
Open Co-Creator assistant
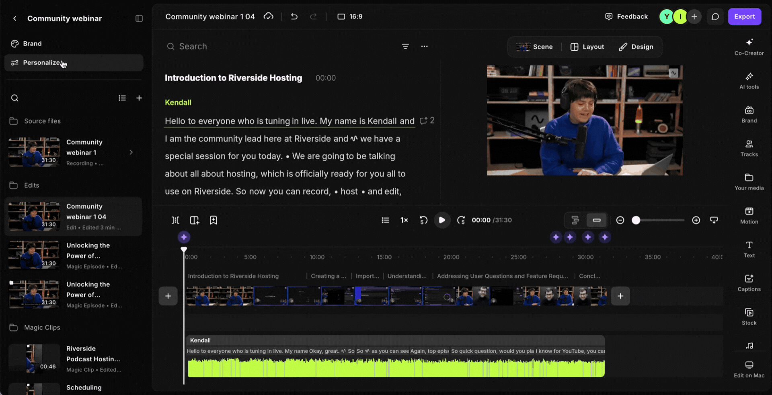749,47
